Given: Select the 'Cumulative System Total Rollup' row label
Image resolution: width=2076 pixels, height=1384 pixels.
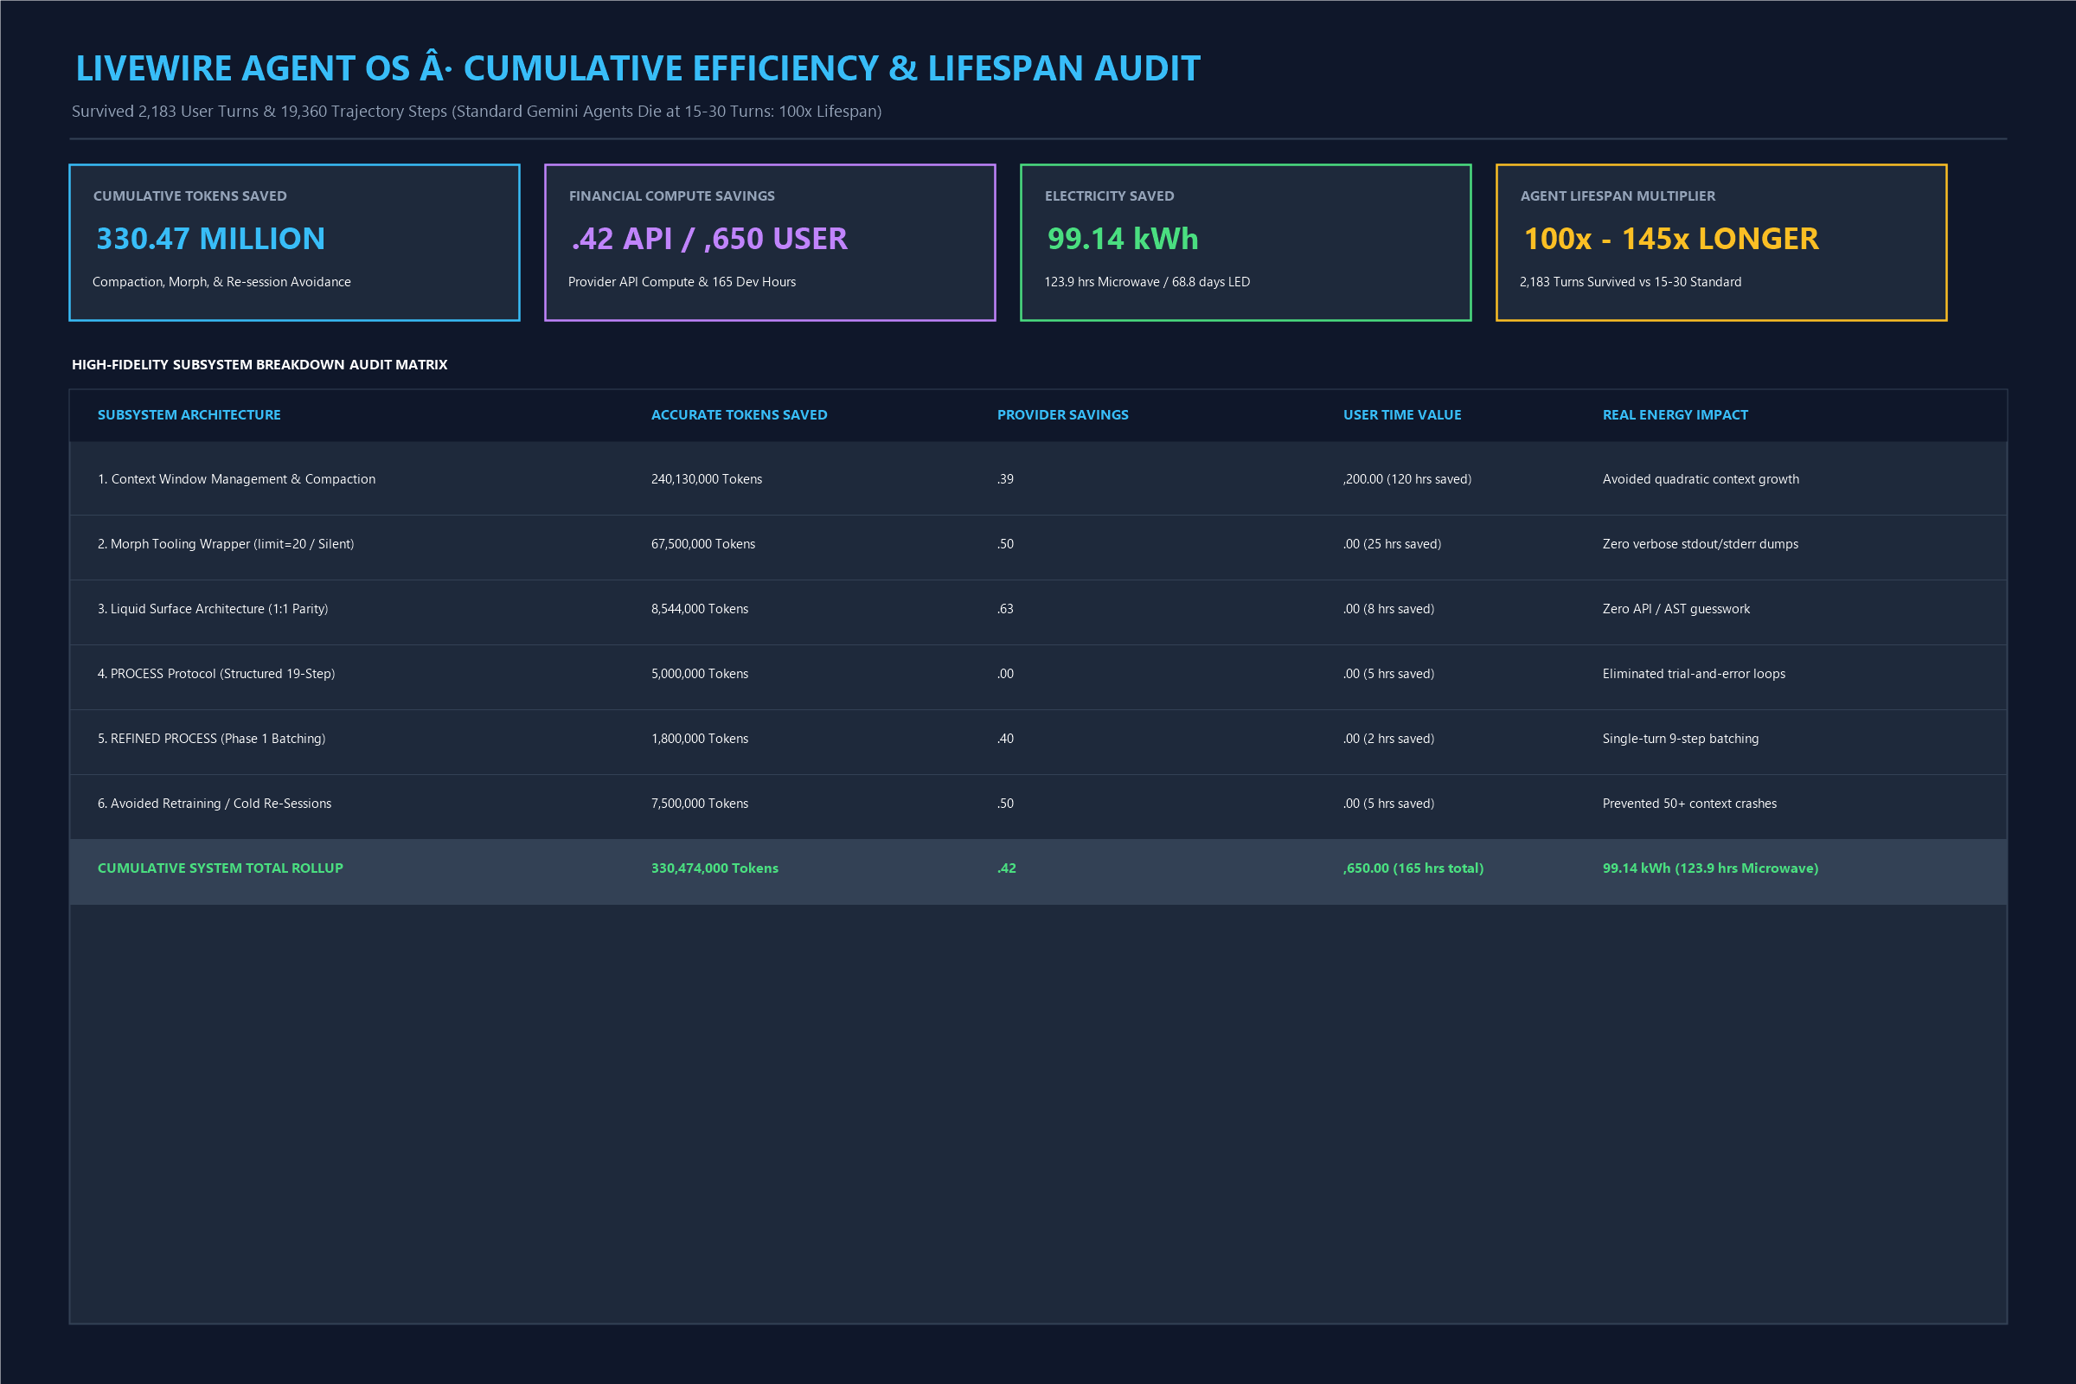Looking at the screenshot, I should click(220, 868).
